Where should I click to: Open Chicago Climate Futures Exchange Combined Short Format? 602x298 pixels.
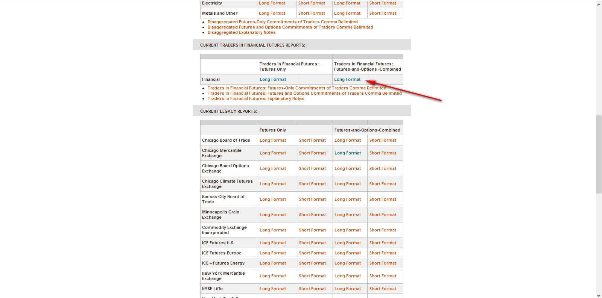[x=383, y=184]
